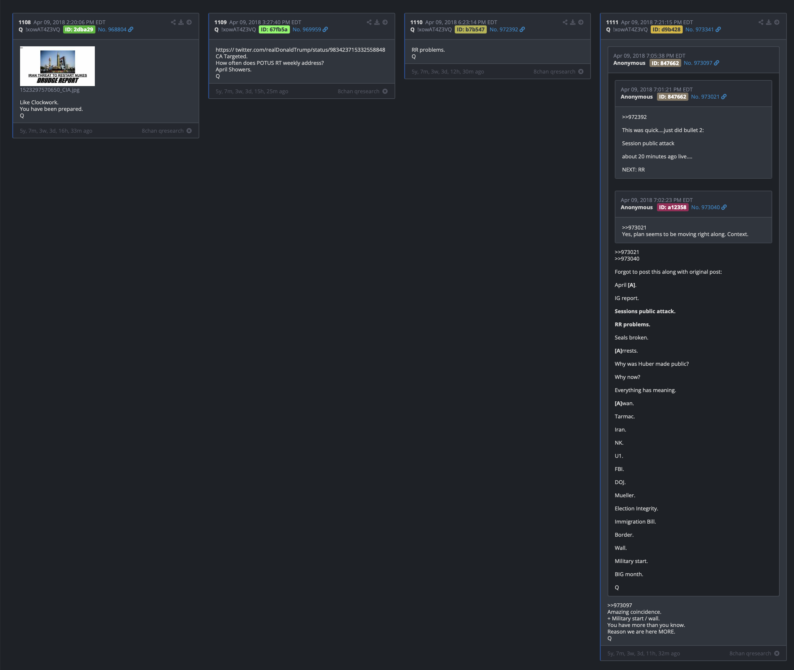Click 'April Showers.' line in post 1109

click(x=233, y=70)
